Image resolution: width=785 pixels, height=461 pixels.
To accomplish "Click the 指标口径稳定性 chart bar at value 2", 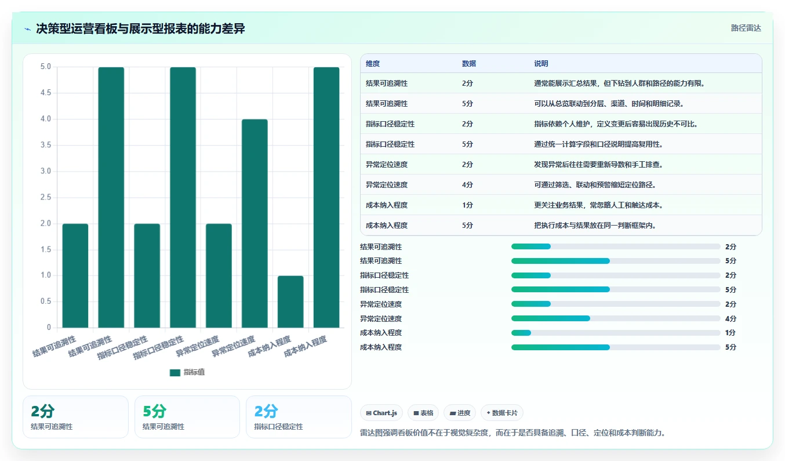I will click(x=147, y=275).
